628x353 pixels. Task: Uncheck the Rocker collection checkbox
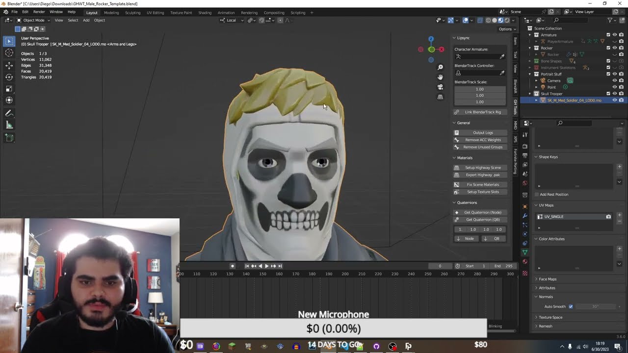(x=608, y=48)
